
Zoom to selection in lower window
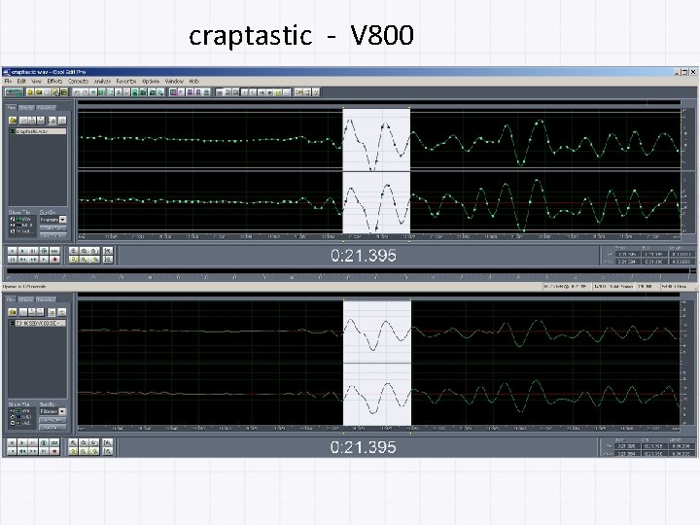click(73, 451)
